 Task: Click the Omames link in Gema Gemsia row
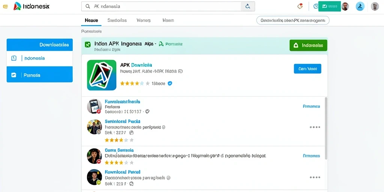[x=312, y=156]
